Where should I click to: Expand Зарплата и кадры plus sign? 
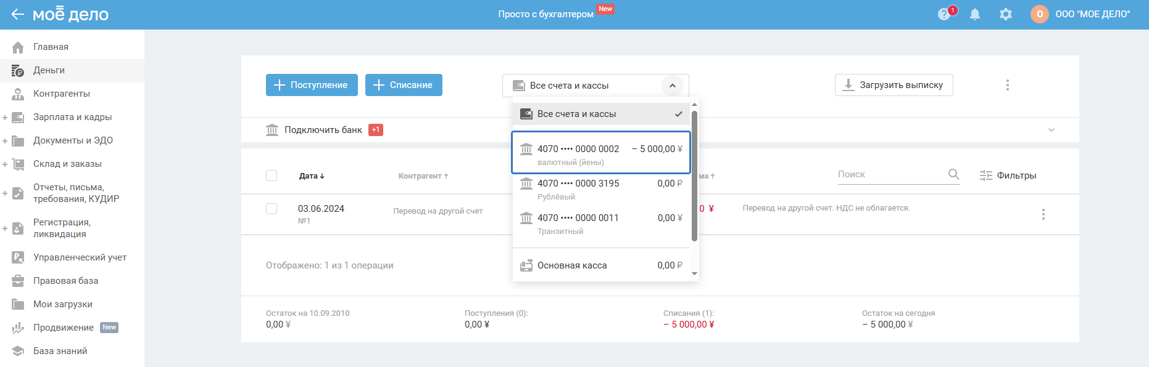pos(5,118)
